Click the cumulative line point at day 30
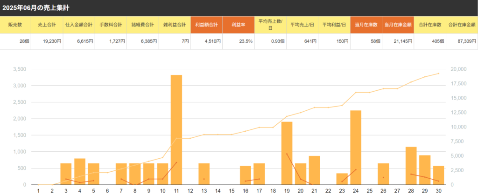 438,74
